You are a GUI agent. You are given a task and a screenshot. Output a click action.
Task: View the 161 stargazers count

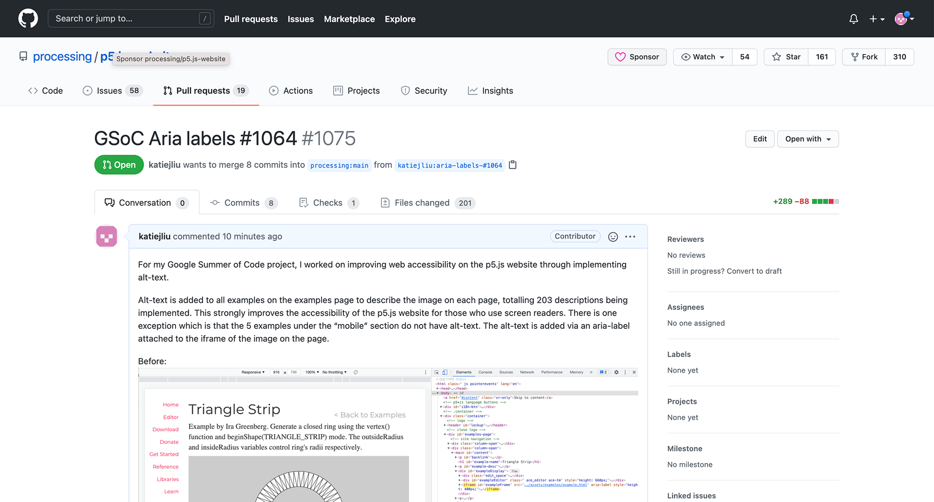822,57
